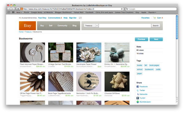This screenshot has width=184, height=113.
Task: Click the Safari back navigation arrow
Action: (x=9, y=9)
